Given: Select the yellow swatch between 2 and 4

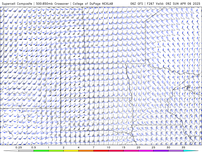Looking at the screenshot, I should point(71,151).
